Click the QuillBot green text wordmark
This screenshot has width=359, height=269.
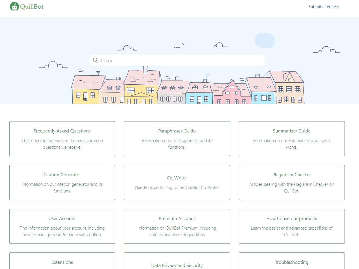coord(32,6)
